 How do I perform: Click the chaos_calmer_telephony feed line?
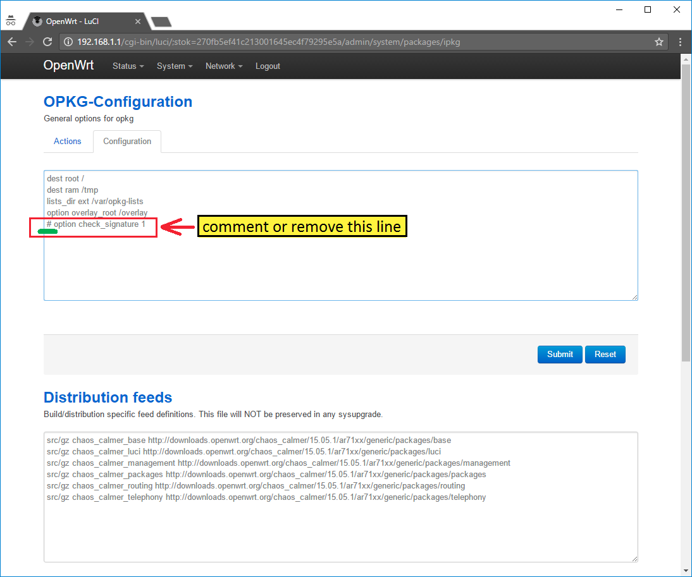[266, 497]
